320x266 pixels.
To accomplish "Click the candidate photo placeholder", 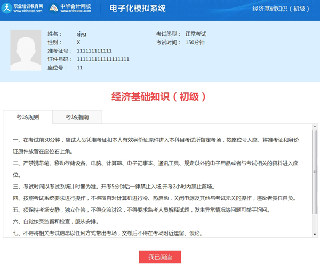I will tap(26, 51).
